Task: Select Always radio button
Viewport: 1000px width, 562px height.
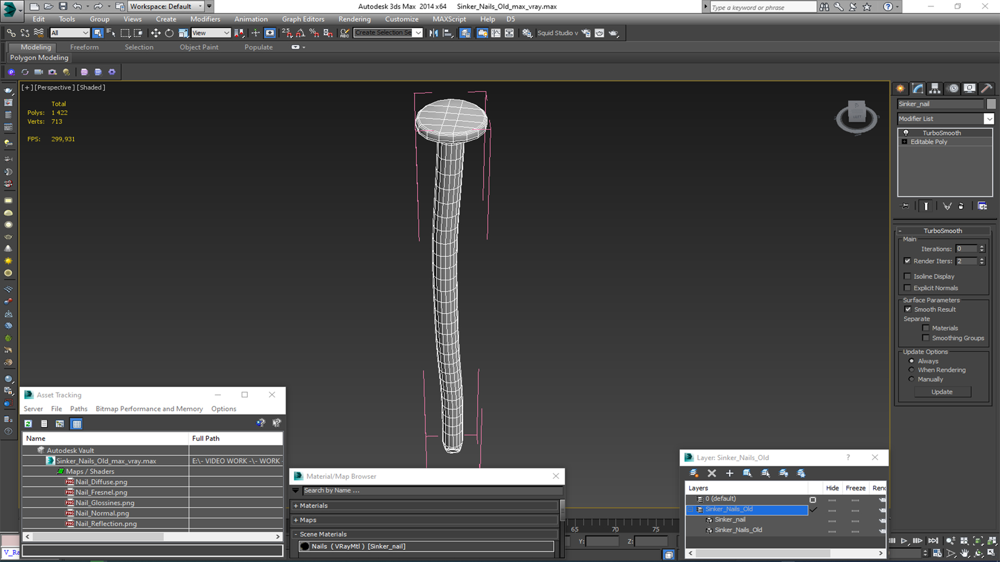Action: click(x=911, y=360)
